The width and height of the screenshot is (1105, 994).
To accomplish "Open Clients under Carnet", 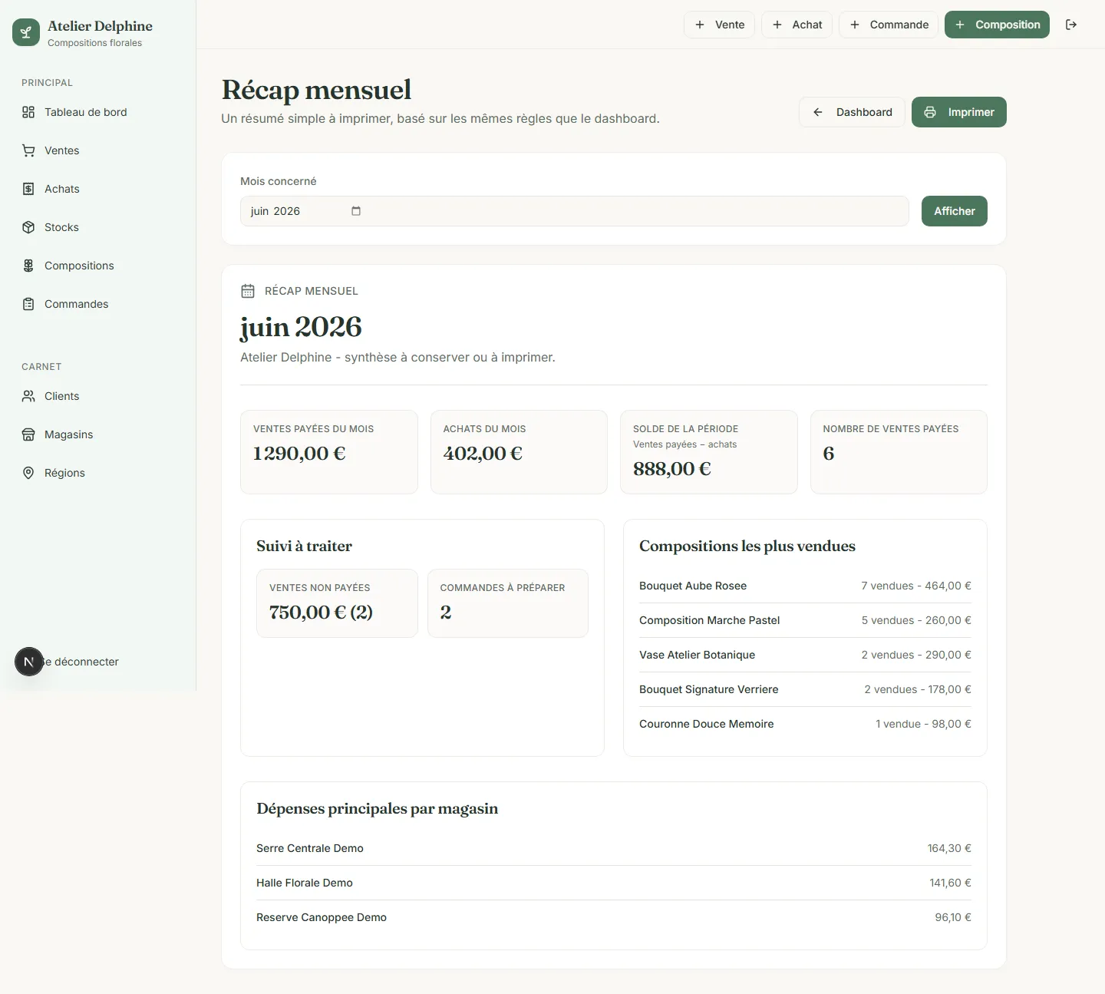I will (x=97, y=396).
